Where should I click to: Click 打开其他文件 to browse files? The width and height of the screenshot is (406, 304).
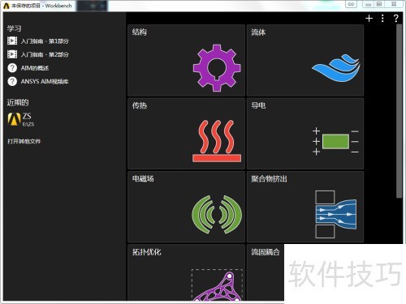pos(24,141)
